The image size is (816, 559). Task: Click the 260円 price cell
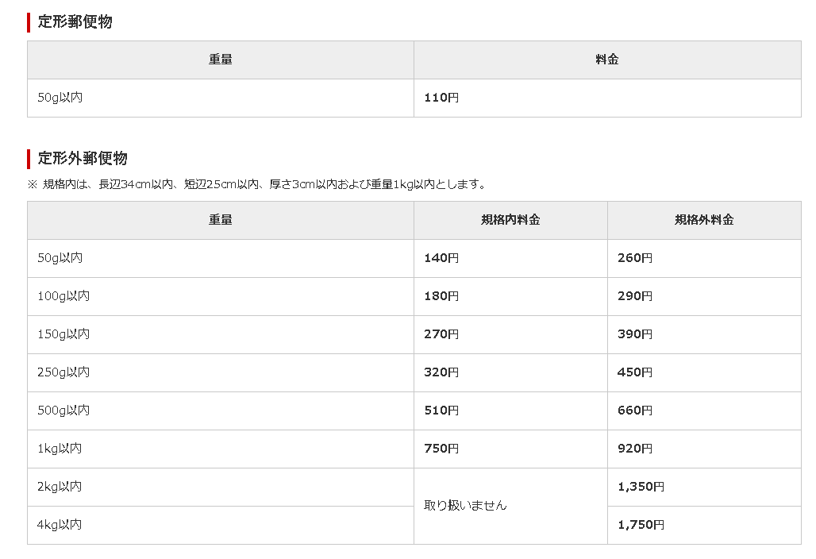pyautogui.click(x=704, y=258)
